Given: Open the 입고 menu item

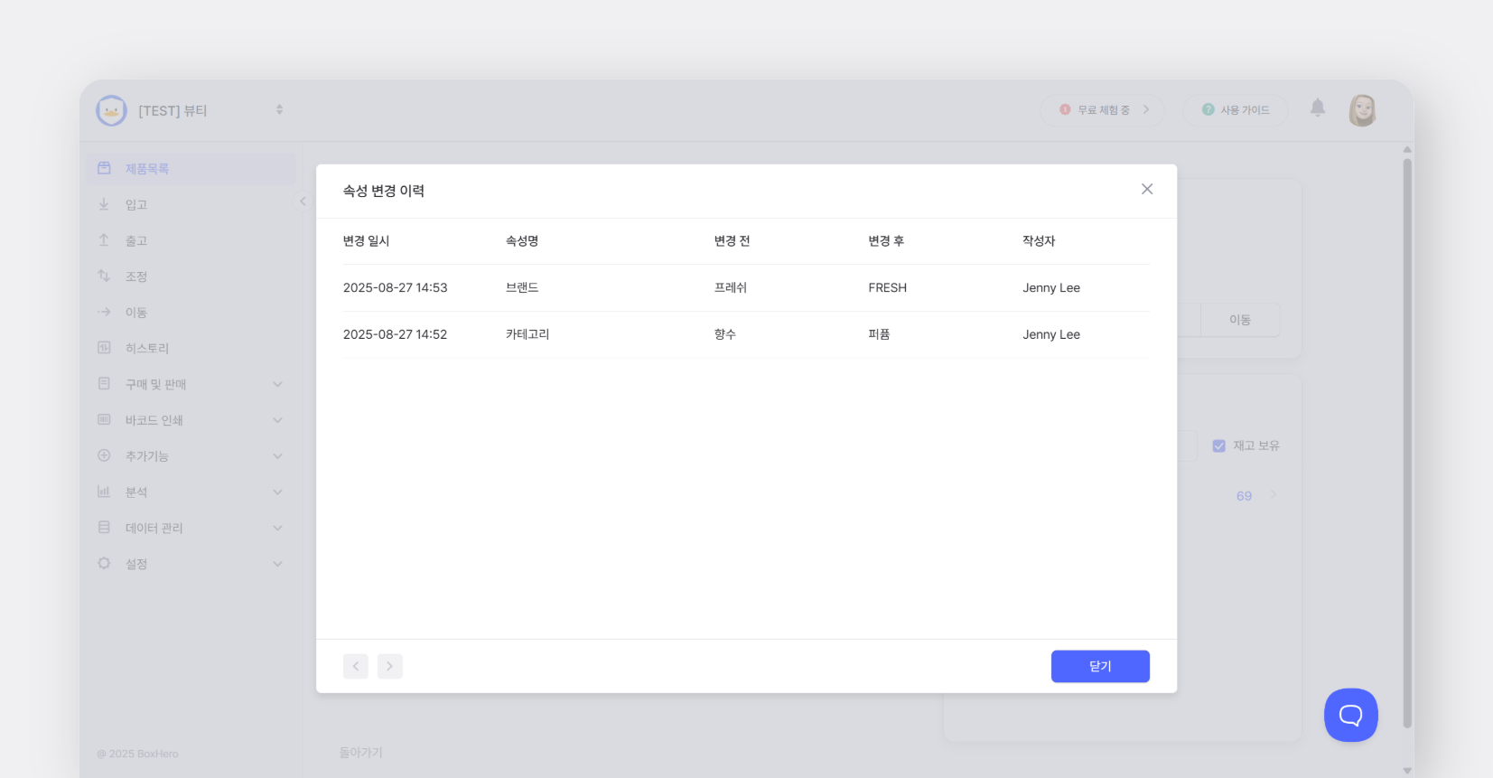Looking at the screenshot, I should tap(191, 205).
